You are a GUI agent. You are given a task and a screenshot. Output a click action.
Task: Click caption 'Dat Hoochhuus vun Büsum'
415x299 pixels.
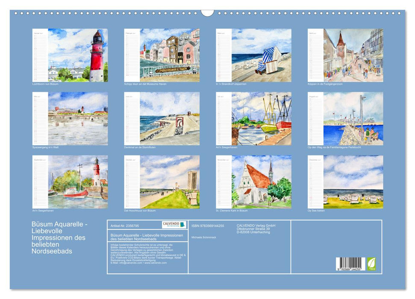[140, 211]
